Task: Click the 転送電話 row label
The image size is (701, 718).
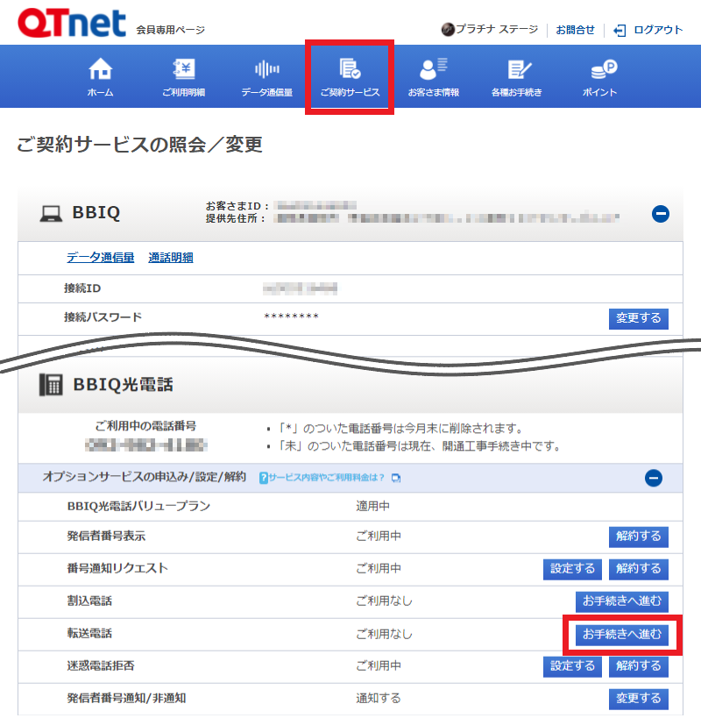Action: pyautogui.click(x=89, y=634)
